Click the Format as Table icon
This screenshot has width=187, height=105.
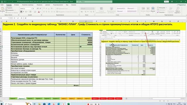[x=111, y=8]
